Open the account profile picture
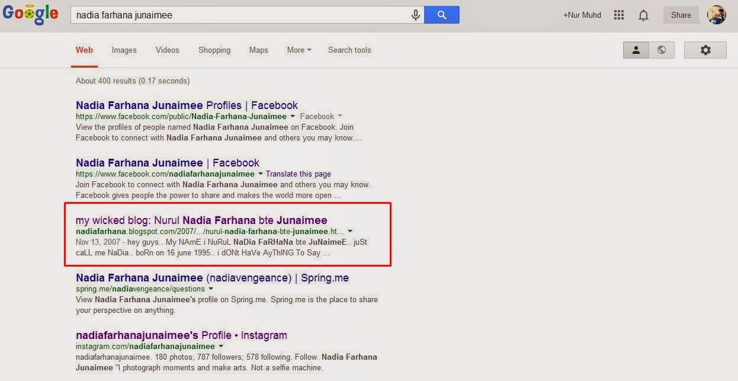Viewport: 738px width, 381px height. point(717,15)
